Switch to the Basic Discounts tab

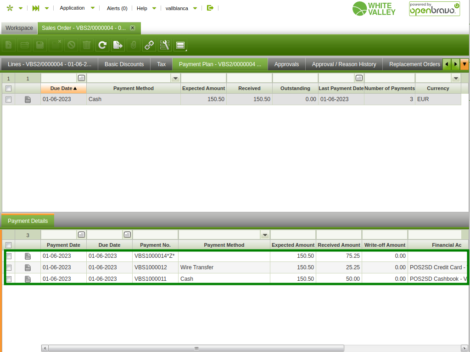[124, 64]
